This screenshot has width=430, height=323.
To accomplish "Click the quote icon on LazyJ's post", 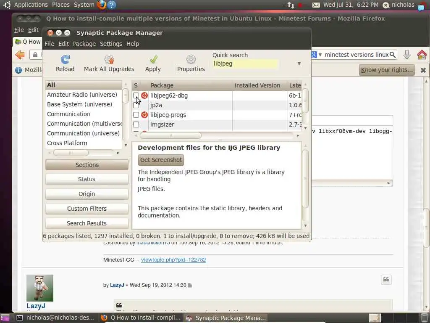I will tap(386, 280).
